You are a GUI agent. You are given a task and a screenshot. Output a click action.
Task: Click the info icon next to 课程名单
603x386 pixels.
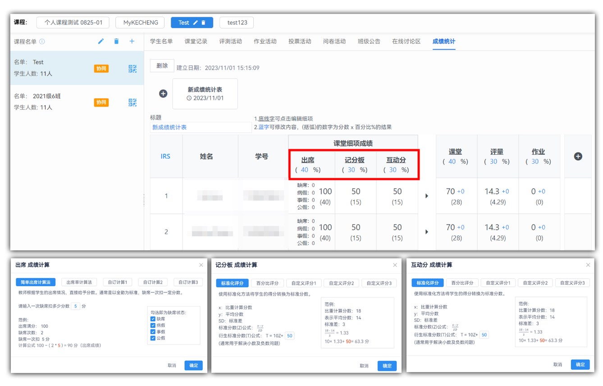[42, 41]
